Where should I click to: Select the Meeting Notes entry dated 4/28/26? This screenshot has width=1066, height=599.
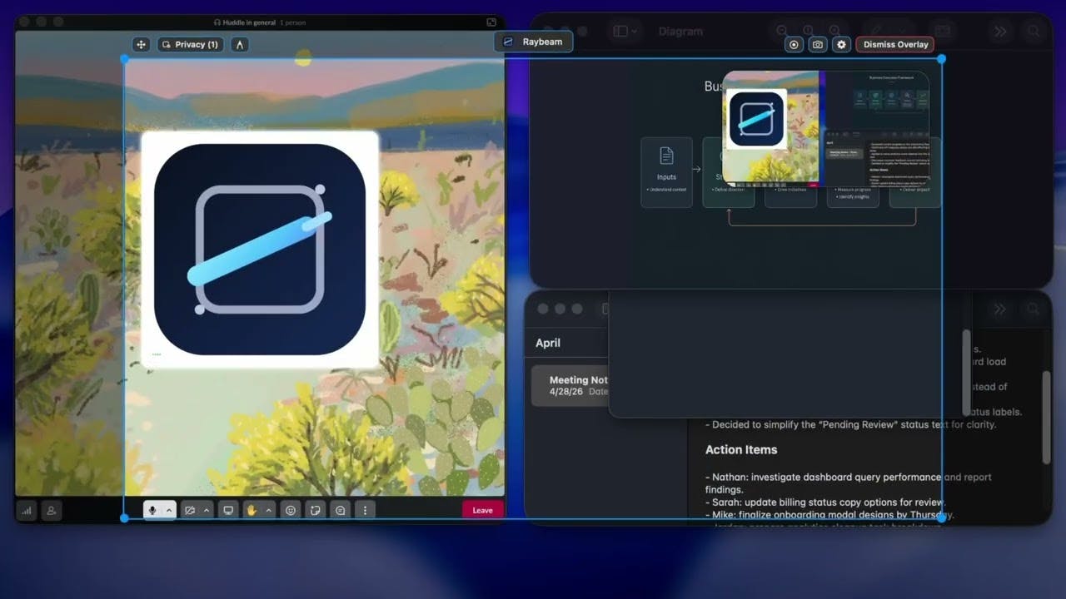click(x=570, y=385)
